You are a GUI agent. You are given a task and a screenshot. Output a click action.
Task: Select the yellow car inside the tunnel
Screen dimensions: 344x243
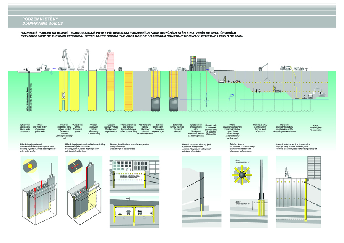pyautogui.click(x=120, y=214)
